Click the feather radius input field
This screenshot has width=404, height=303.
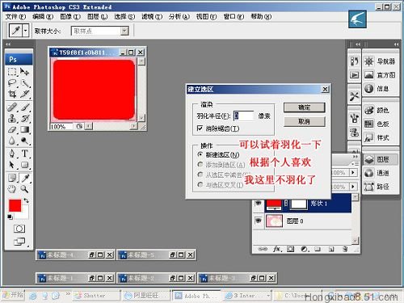pyautogui.click(x=243, y=116)
